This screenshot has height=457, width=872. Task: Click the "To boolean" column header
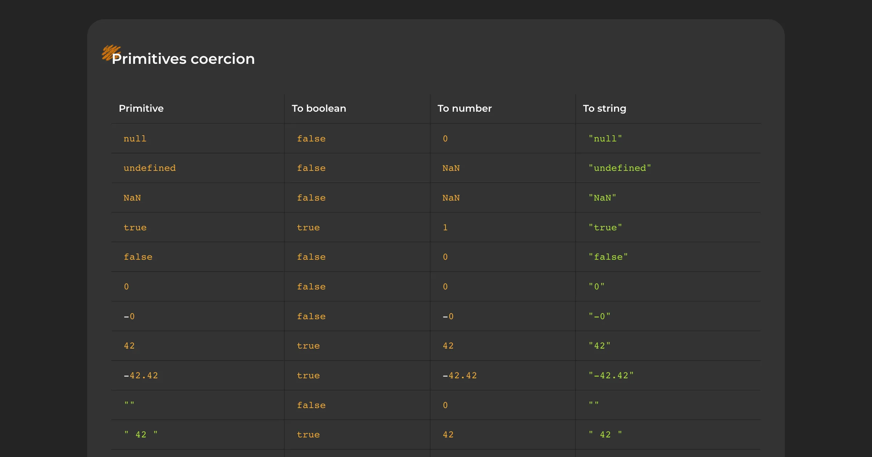[319, 108]
